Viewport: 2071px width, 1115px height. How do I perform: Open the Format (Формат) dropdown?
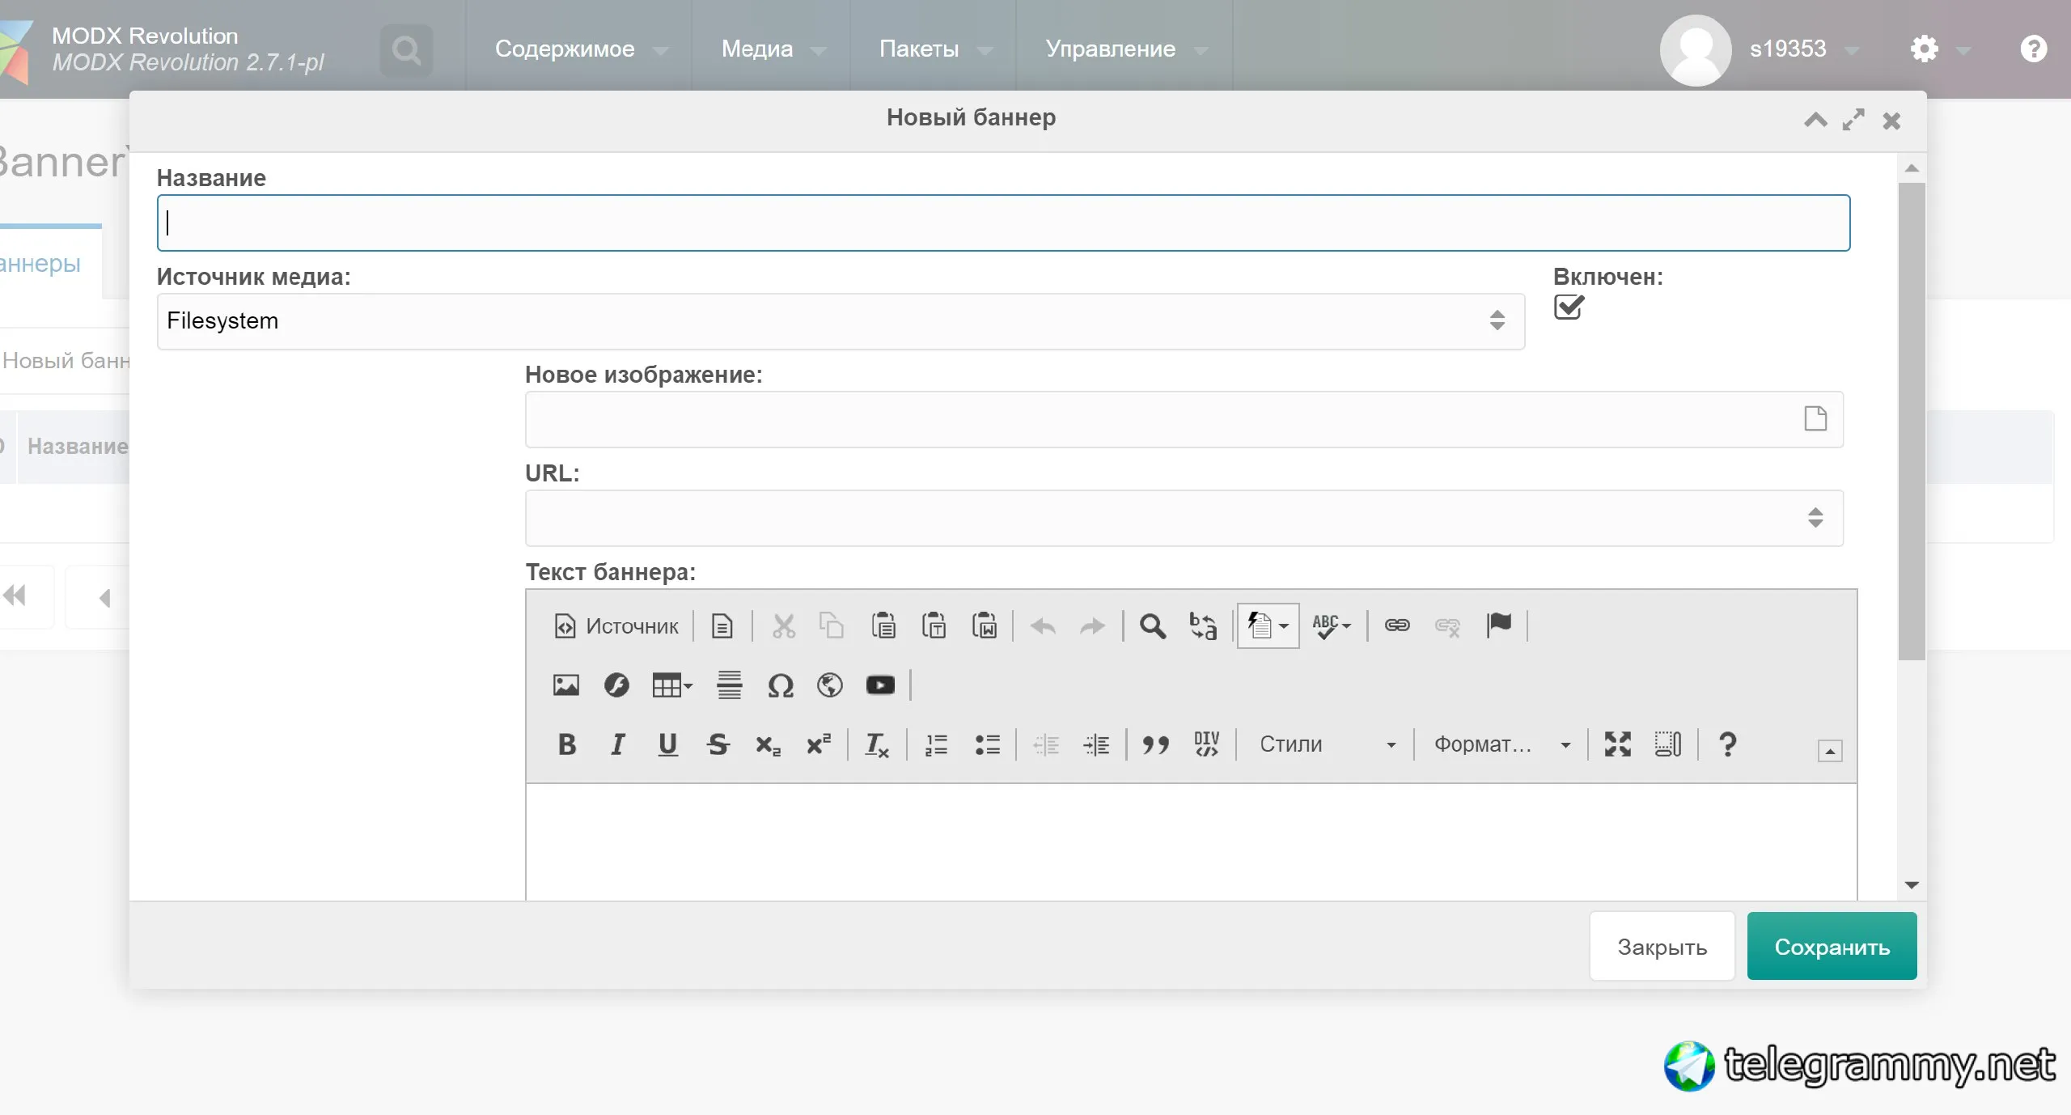tap(1501, 744)
